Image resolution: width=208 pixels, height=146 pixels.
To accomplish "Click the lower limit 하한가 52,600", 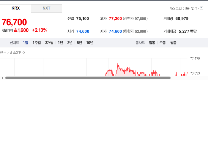I will point(135,31).
